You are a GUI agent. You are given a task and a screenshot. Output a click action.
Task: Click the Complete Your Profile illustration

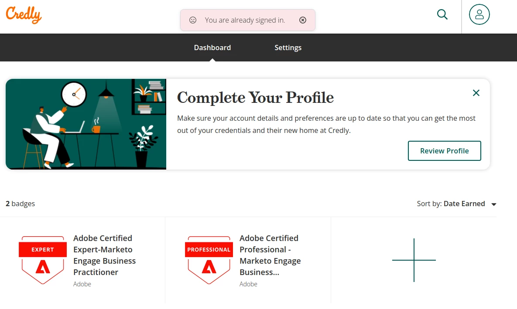[x=86, y=124]
